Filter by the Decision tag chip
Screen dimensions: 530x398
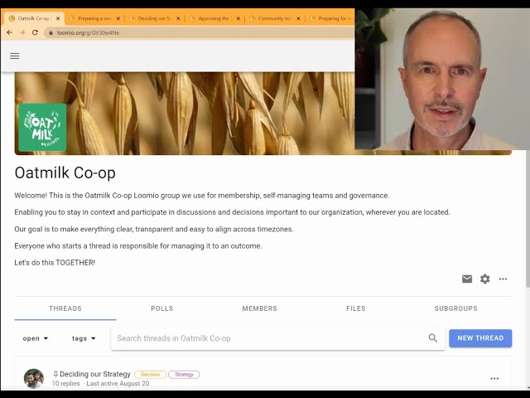pyautogui.click(x=151, y=374)
